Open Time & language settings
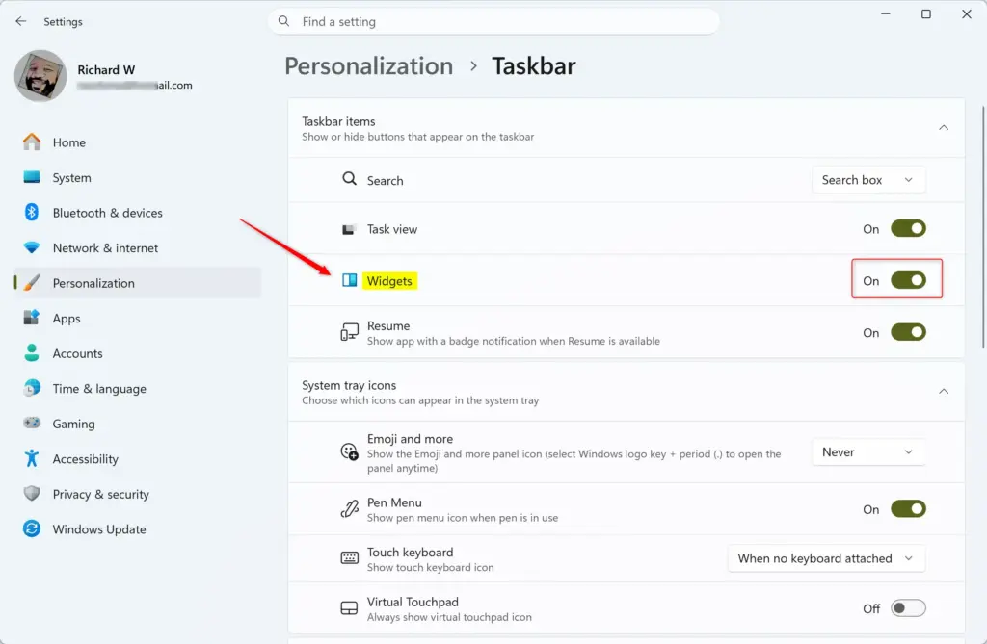The image size is (987, 644). (x=137, y=389)
